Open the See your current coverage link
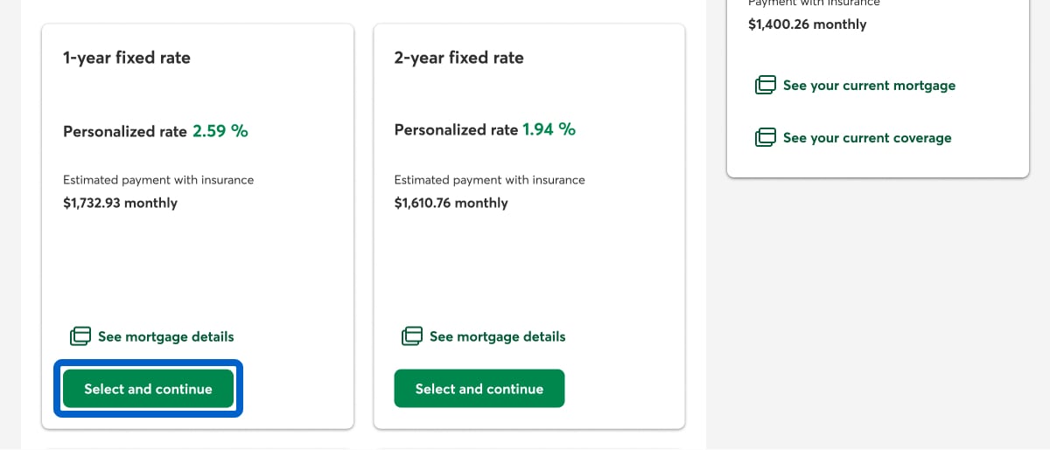 (x=867, y=138)
